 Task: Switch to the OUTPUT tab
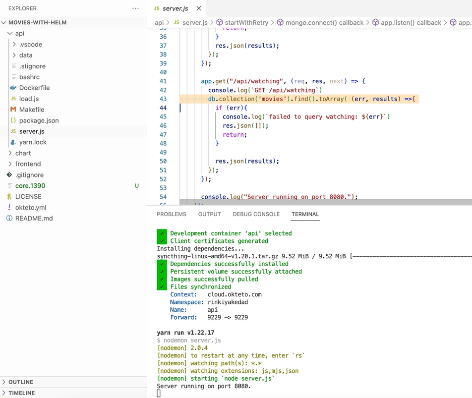click(x=209, y=214)
